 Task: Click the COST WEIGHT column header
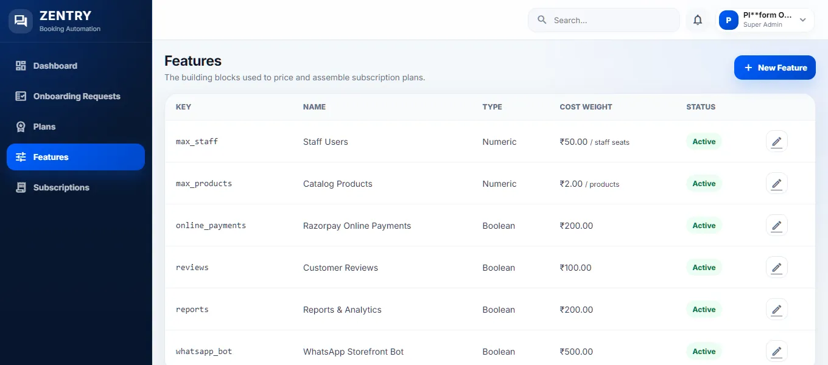tap(586, 106)
